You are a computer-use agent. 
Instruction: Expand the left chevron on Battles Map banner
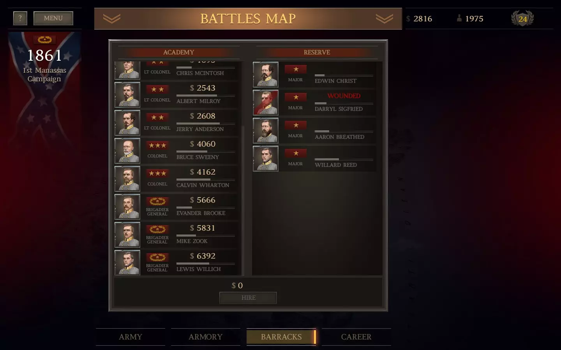click(112, 19)
